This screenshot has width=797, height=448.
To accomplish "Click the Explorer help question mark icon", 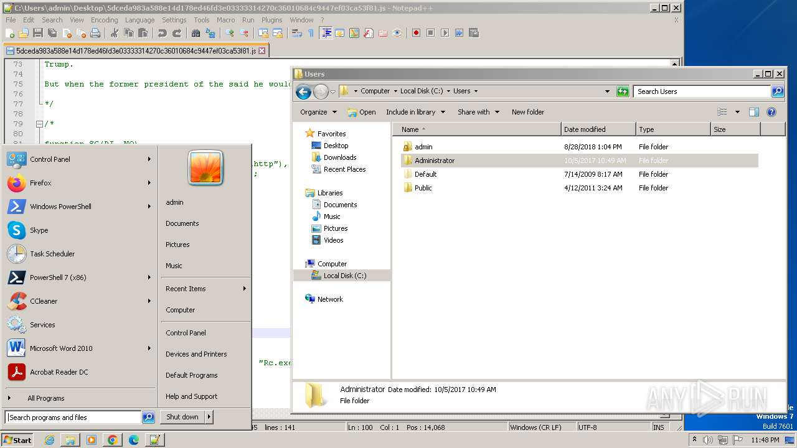I will click(x=771, y=112).
